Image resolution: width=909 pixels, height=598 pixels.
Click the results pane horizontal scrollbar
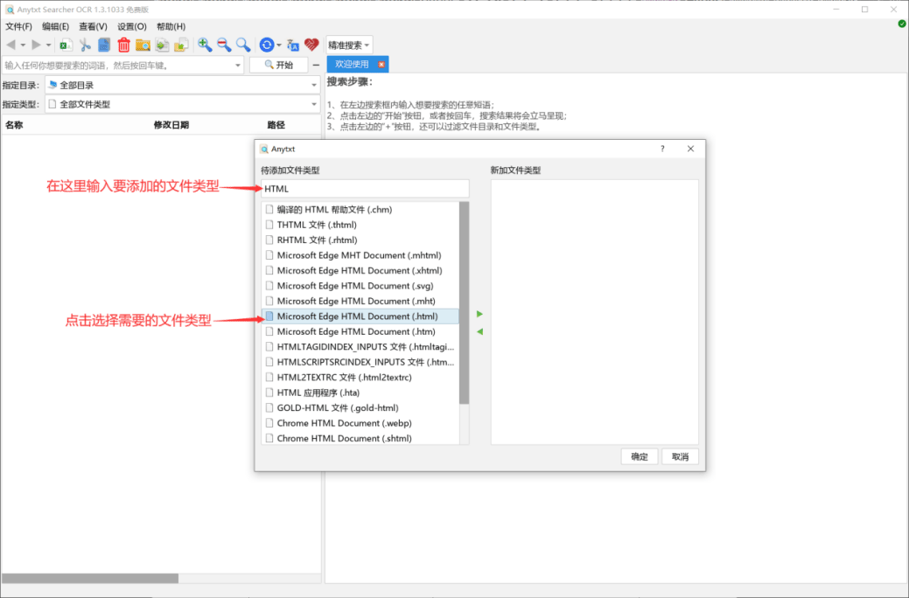[90, 578]
